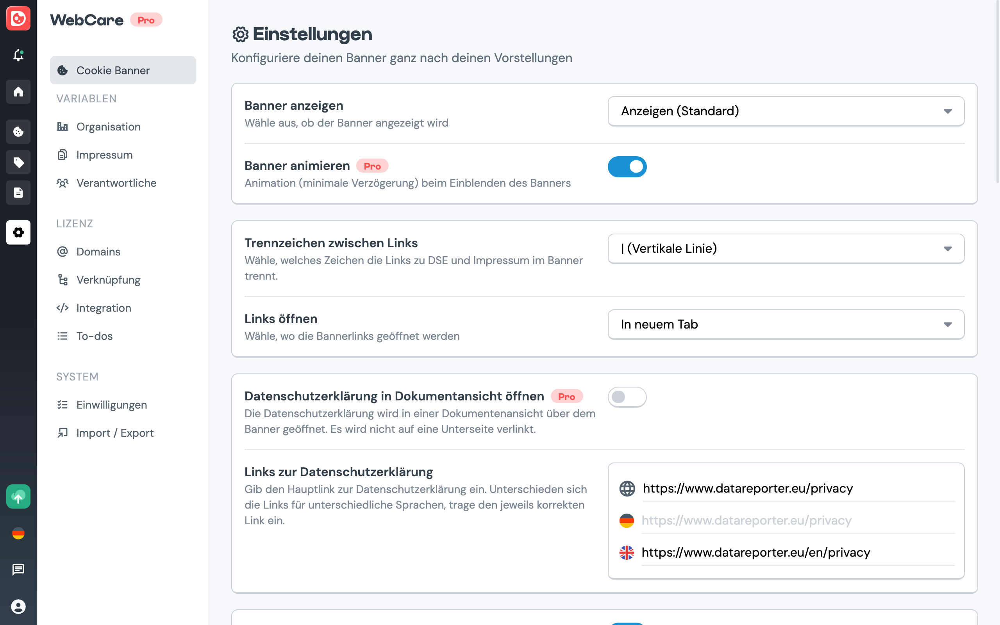Open the user account icon
Image resolution: width=1000 pixels, height=625 pixels.
[18, 606]
